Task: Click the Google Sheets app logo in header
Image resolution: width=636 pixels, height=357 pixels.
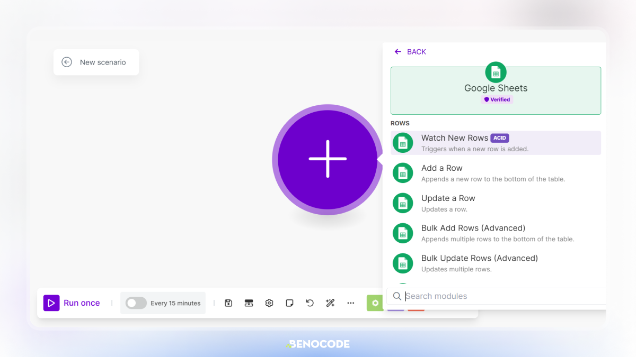Action: click(496, 72)
